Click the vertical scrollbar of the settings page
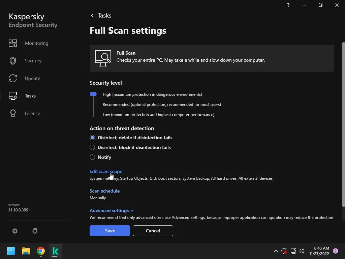345x259 pixels. [343, 124]
